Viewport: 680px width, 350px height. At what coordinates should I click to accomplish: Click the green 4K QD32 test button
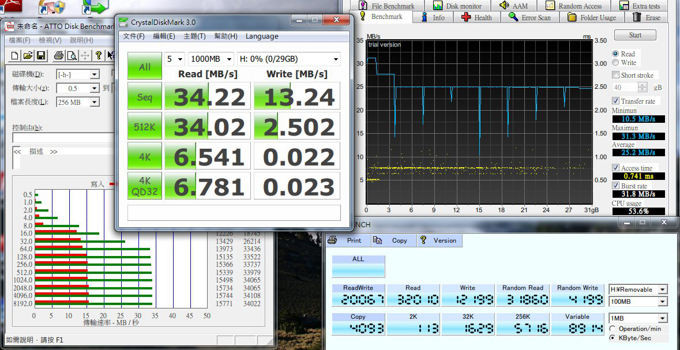[145, 186]
